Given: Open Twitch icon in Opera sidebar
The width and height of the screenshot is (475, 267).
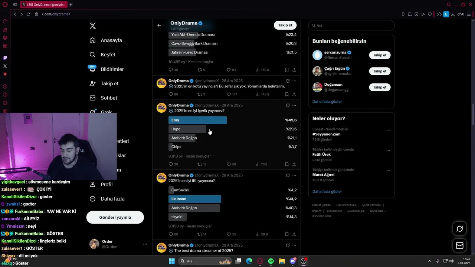Looking at the screenshot, I should 5,58.
